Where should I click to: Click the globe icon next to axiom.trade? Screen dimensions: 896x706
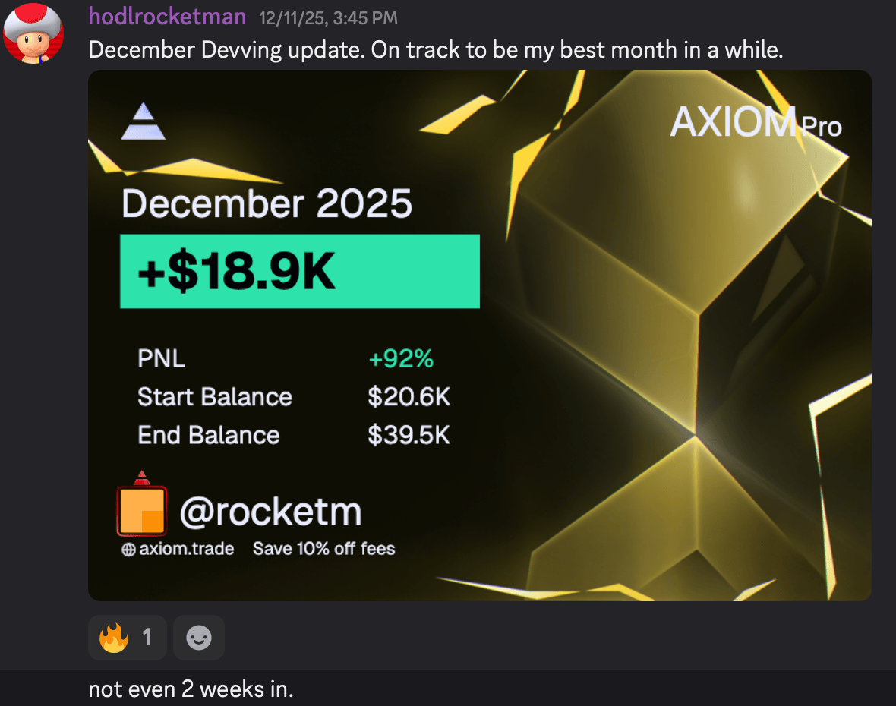click(x=128, y=550)
